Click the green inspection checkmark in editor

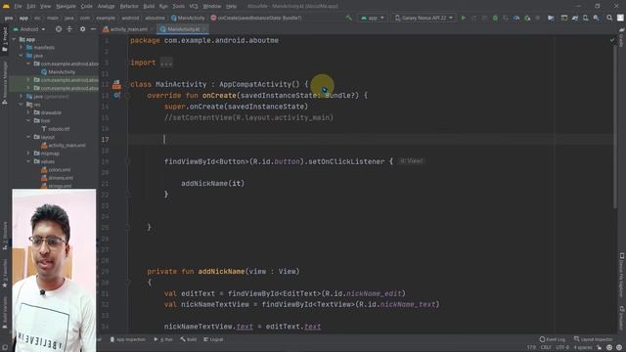click(x=612, y=40)
